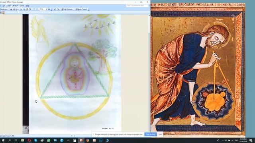Image resolution: width=255 pixels, height=143 pixels.
Task: Open Opera browser from the taskbar
Action: pos(29,140)
